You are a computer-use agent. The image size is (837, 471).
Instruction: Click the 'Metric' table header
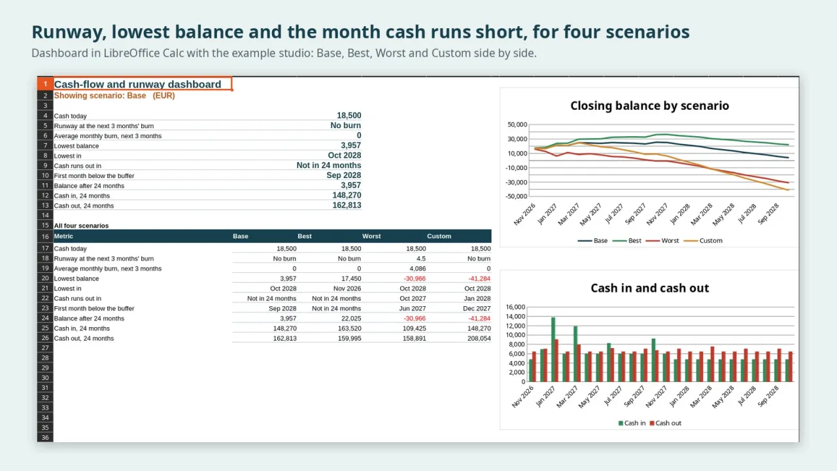pyautogui.click(x=63, y=236)
